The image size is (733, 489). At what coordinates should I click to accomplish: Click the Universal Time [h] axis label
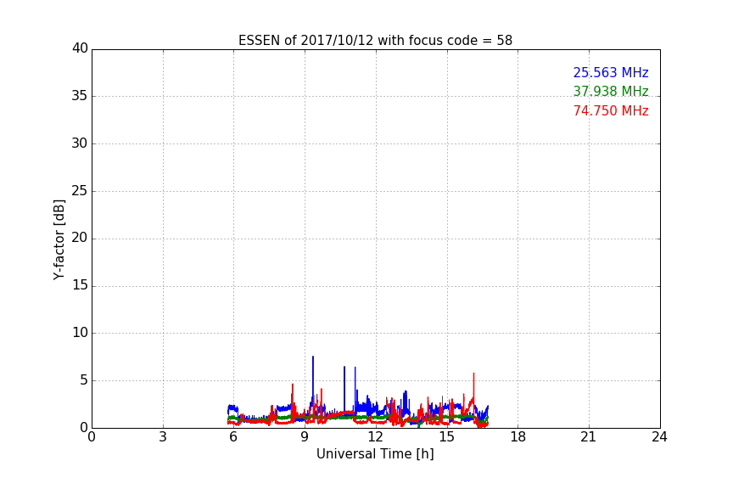coord(375,454)
